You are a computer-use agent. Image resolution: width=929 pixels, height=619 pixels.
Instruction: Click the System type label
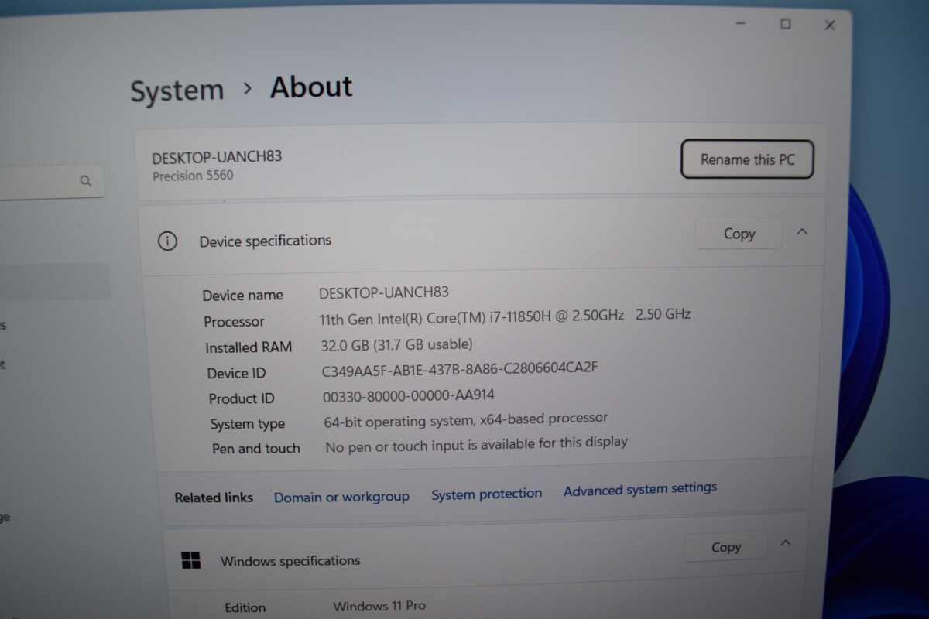(x=247, y=424)
